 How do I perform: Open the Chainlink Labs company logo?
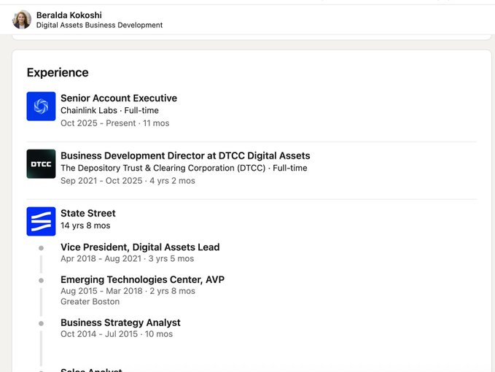click(x=41, y=106)
